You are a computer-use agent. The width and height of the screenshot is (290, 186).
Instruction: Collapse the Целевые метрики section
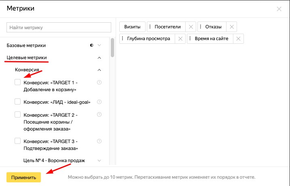[x=99, y=58]
